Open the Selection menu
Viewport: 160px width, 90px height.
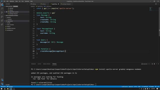(12, 1)
